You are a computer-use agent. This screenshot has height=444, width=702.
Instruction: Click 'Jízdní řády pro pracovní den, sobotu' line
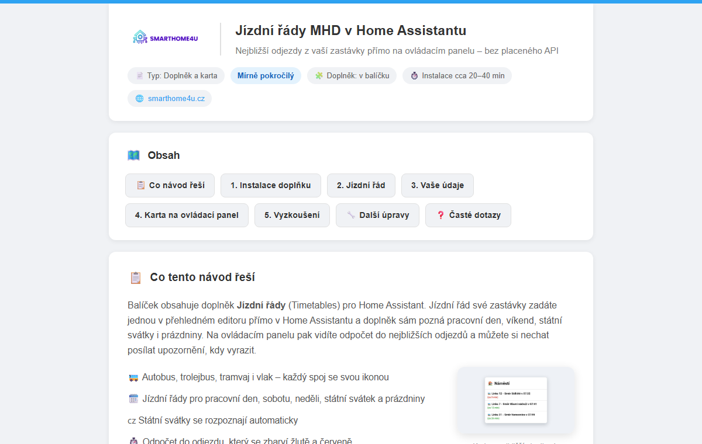283,399
